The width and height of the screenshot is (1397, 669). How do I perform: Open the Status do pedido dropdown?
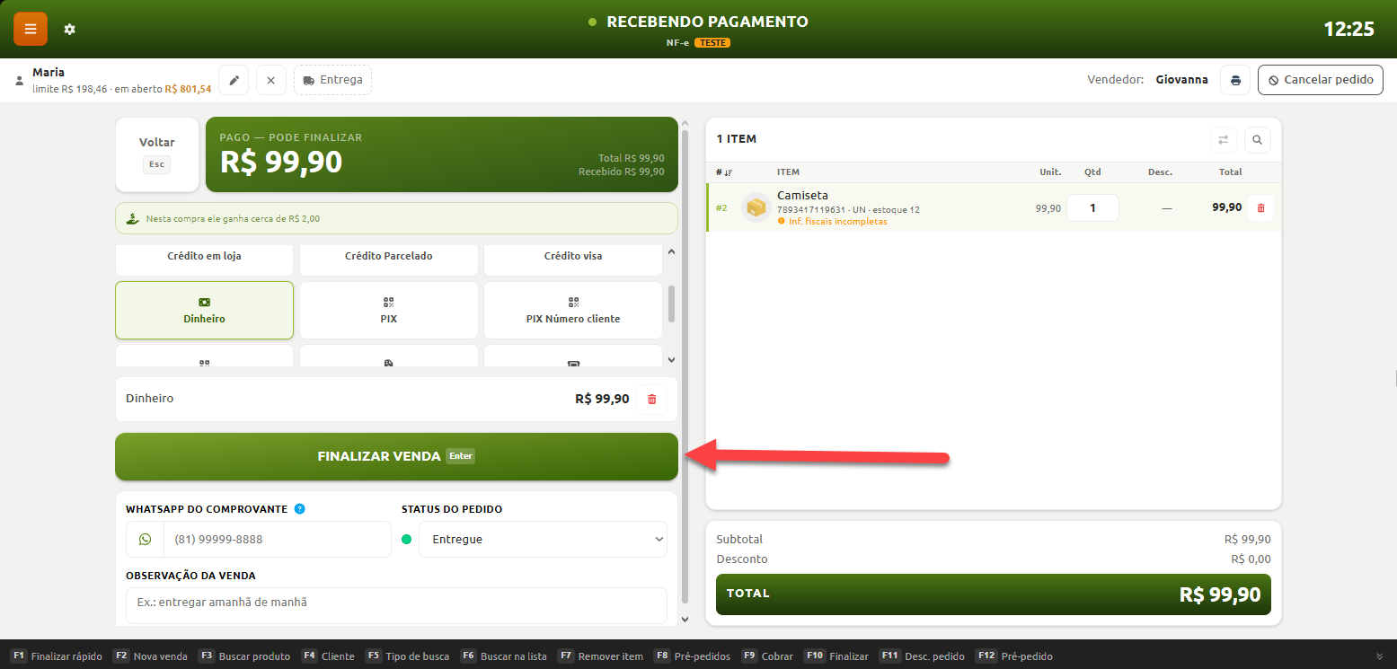pos(543,540)
